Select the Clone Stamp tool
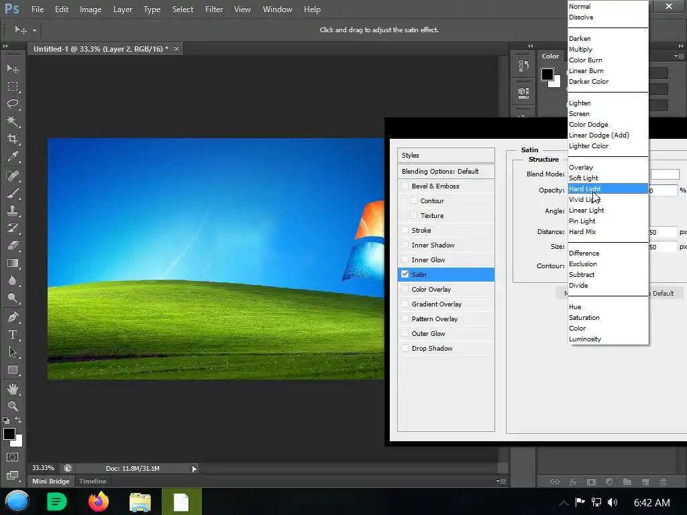 coord(13,211)
